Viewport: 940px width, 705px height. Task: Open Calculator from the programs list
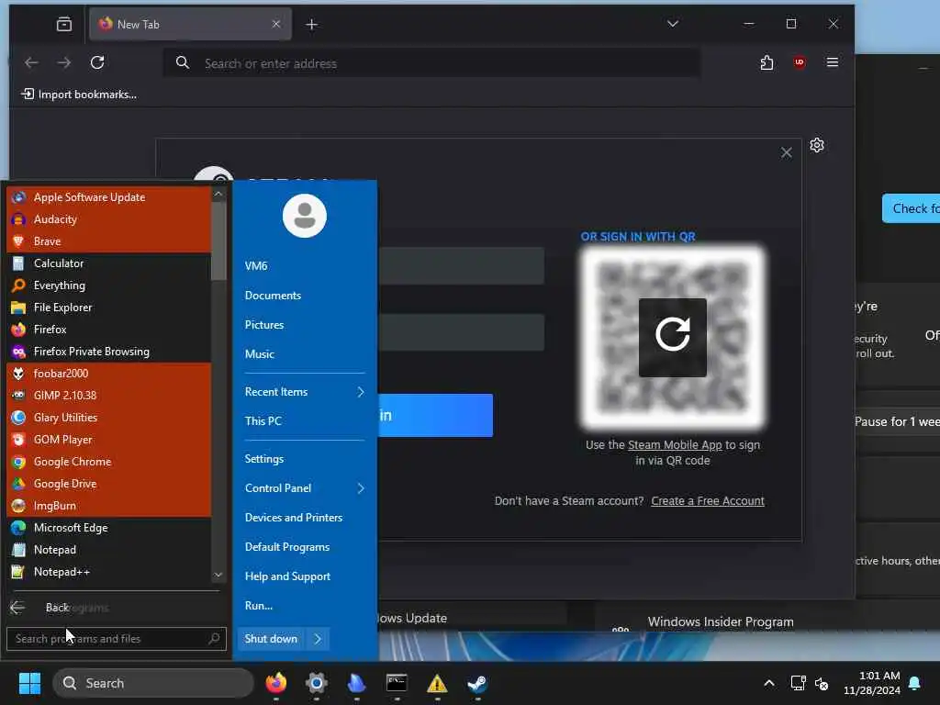(x=108, y=263)
